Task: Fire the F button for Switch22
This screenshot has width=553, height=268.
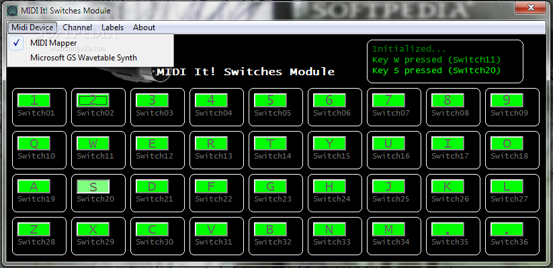Action: [211, 187]
